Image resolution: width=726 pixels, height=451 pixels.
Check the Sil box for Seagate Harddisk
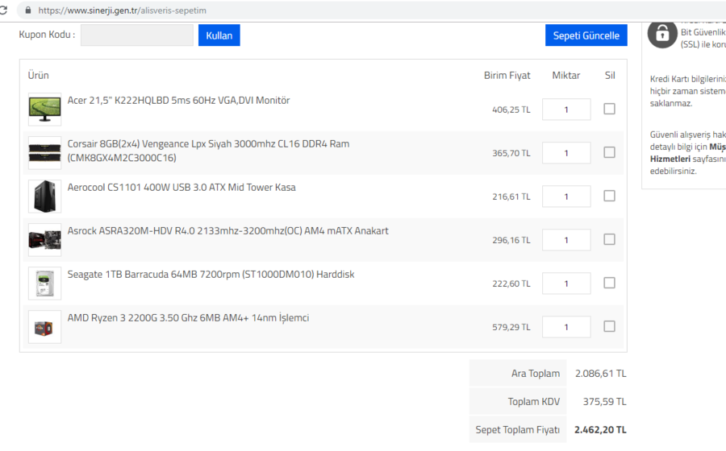pyautogui.click(x=609, y=283)
